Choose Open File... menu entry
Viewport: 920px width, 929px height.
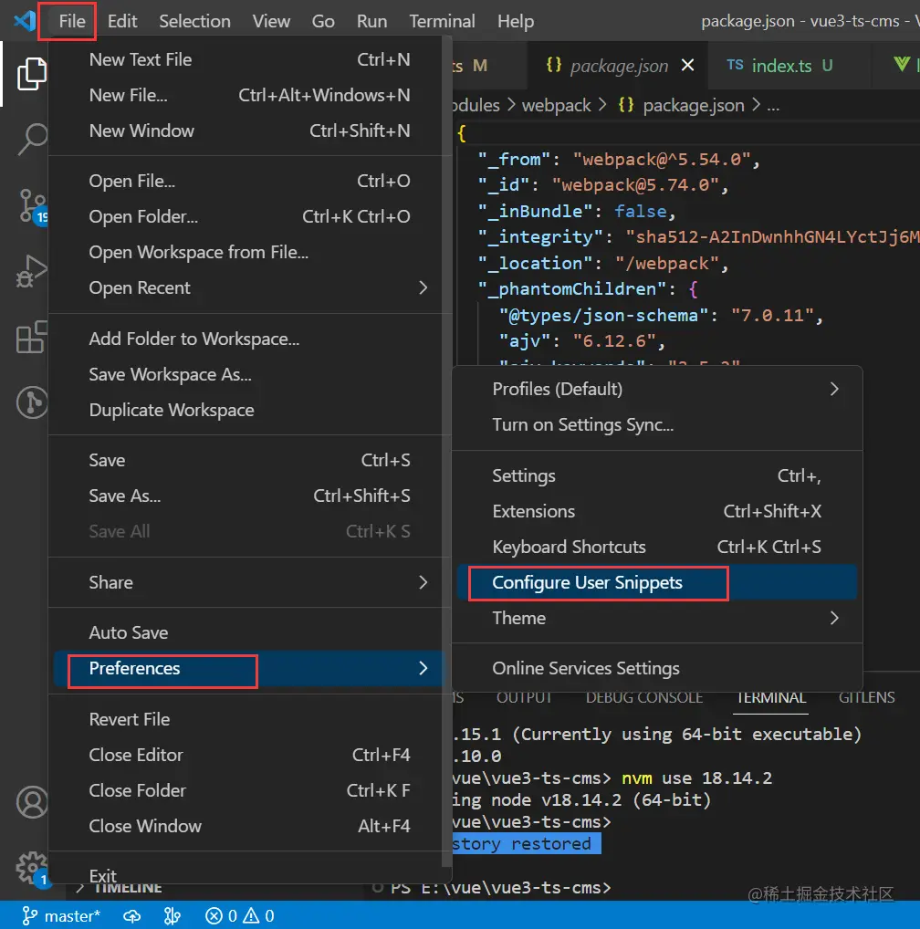(x=249, y=182)
